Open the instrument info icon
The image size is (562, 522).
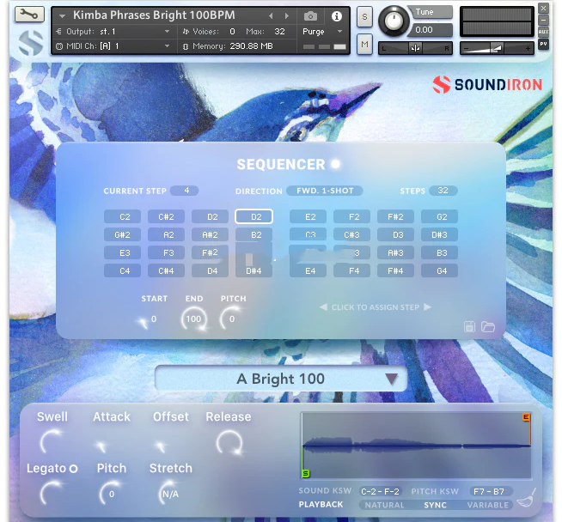336,16
